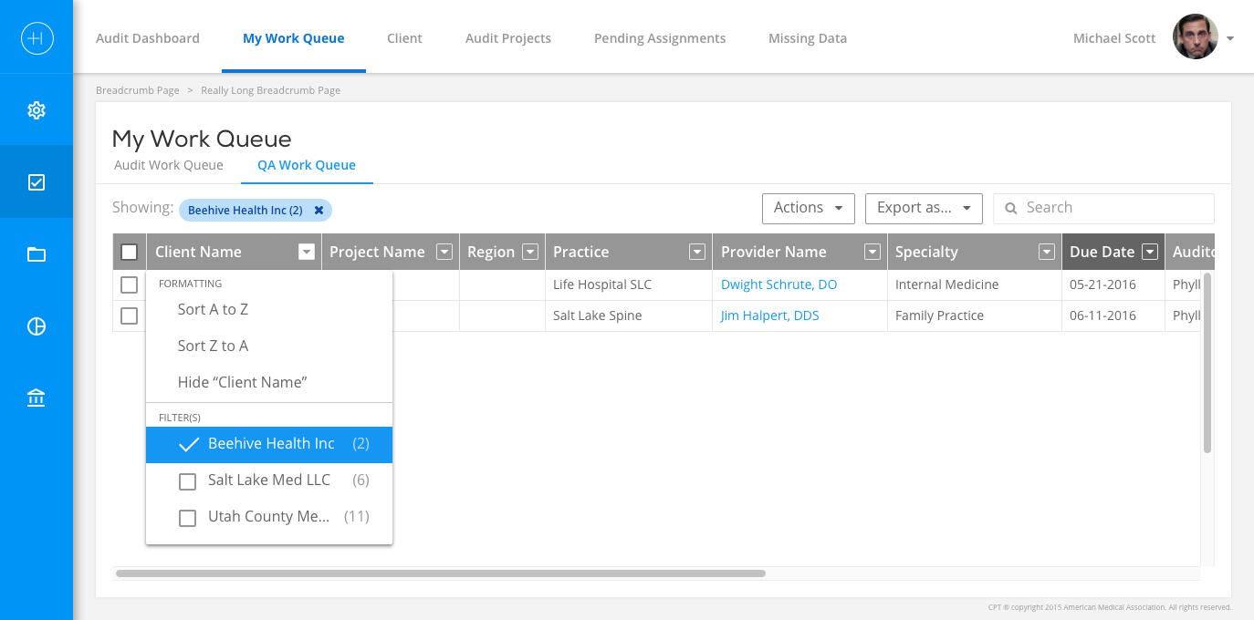
Task: Click the circular plus logo icon
Action: tap(37, 38)
